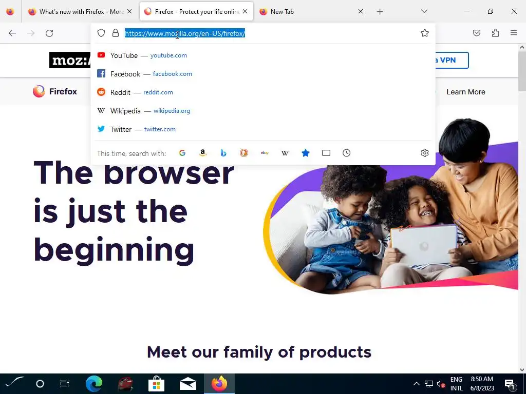Click the Mozilla logo
This screenshot has width=526, height=394.
(x=70, y=60)
